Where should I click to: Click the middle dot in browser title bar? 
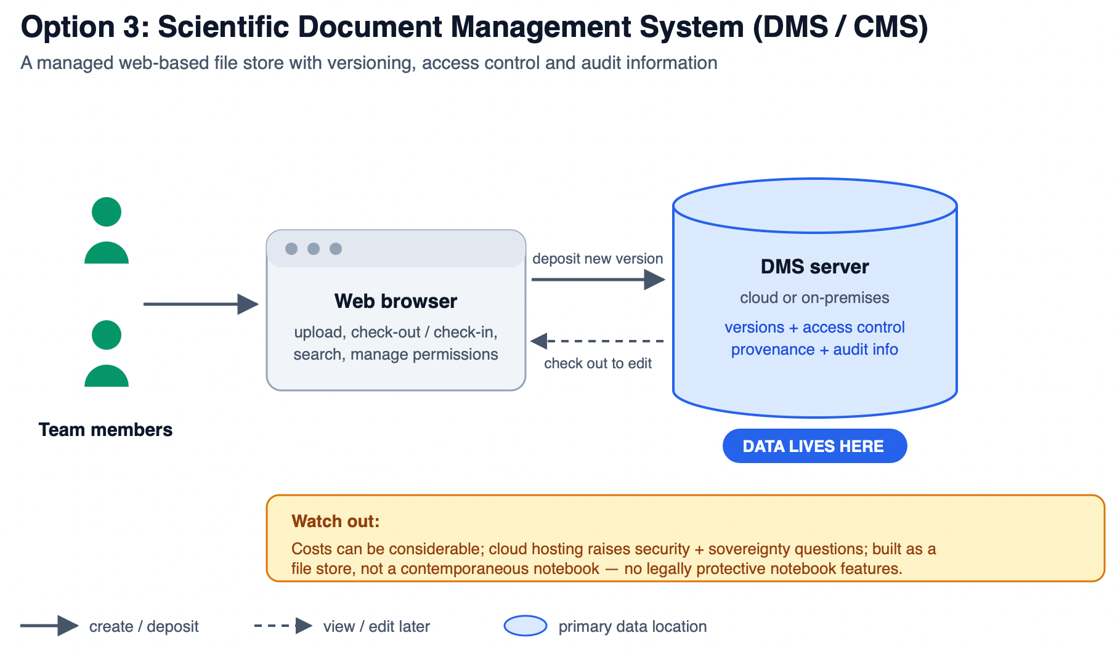(x=314, y=249)
